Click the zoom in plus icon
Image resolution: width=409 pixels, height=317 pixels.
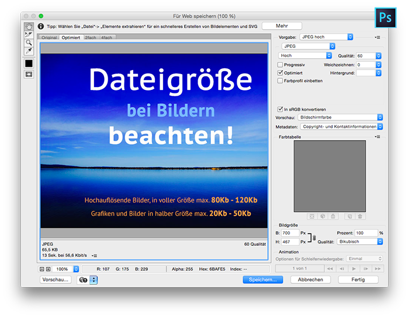click(48, 269)
